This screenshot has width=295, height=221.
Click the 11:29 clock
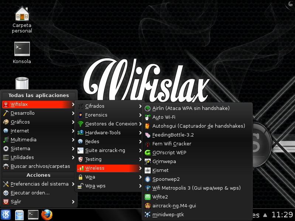282,215
